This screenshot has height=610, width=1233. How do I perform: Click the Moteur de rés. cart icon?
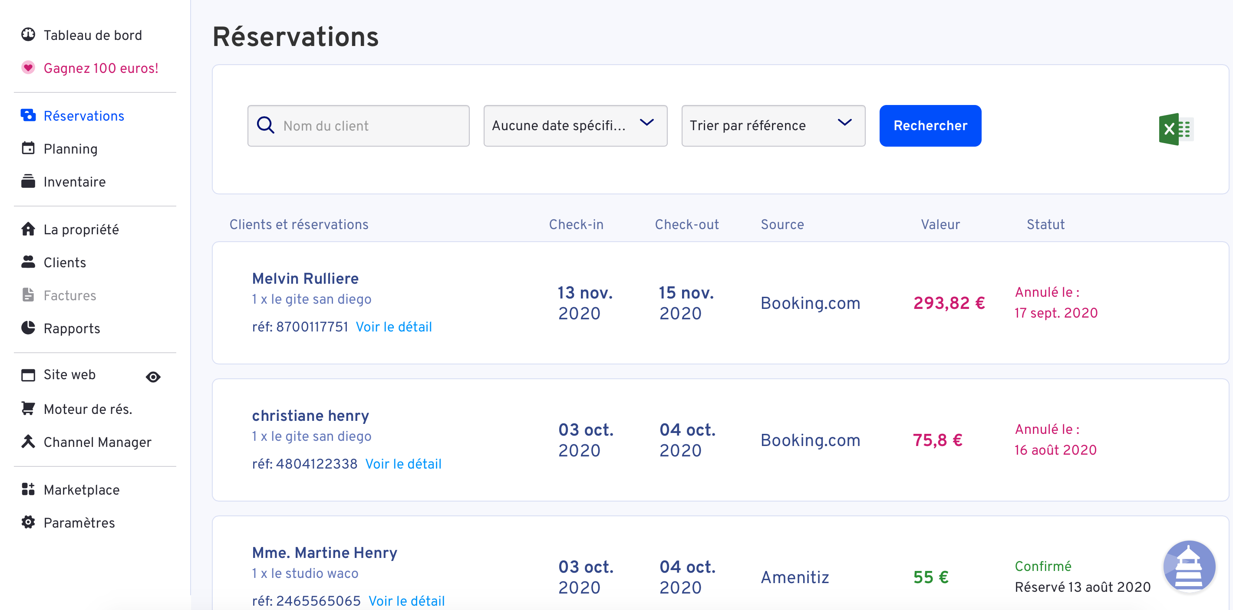28,408
